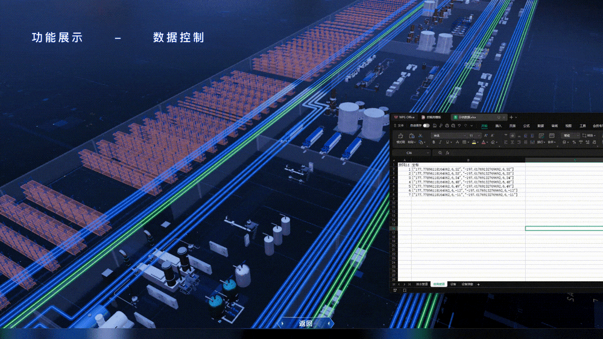Screen dimensions: 603x339
Task: Open the 常规 number format dropdown
Action: point(570,136)
